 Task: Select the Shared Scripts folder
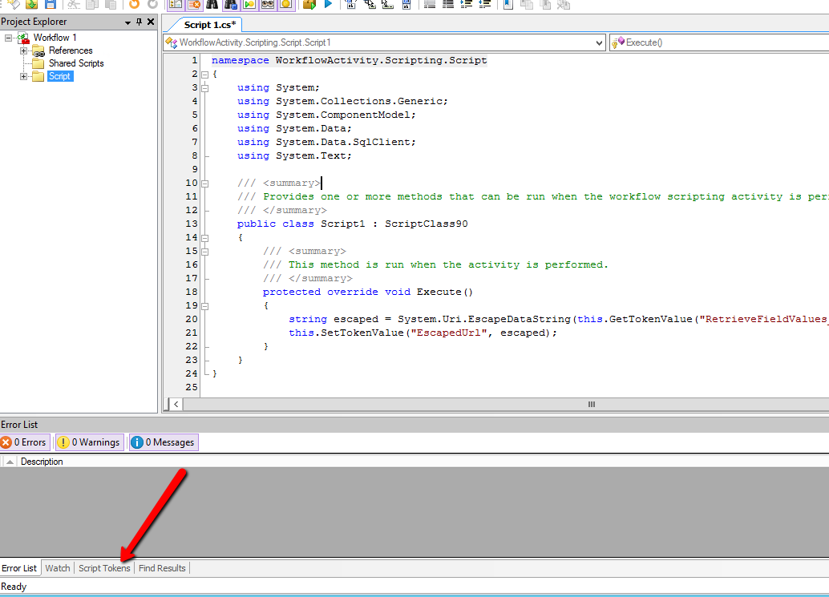pos(76,63)
